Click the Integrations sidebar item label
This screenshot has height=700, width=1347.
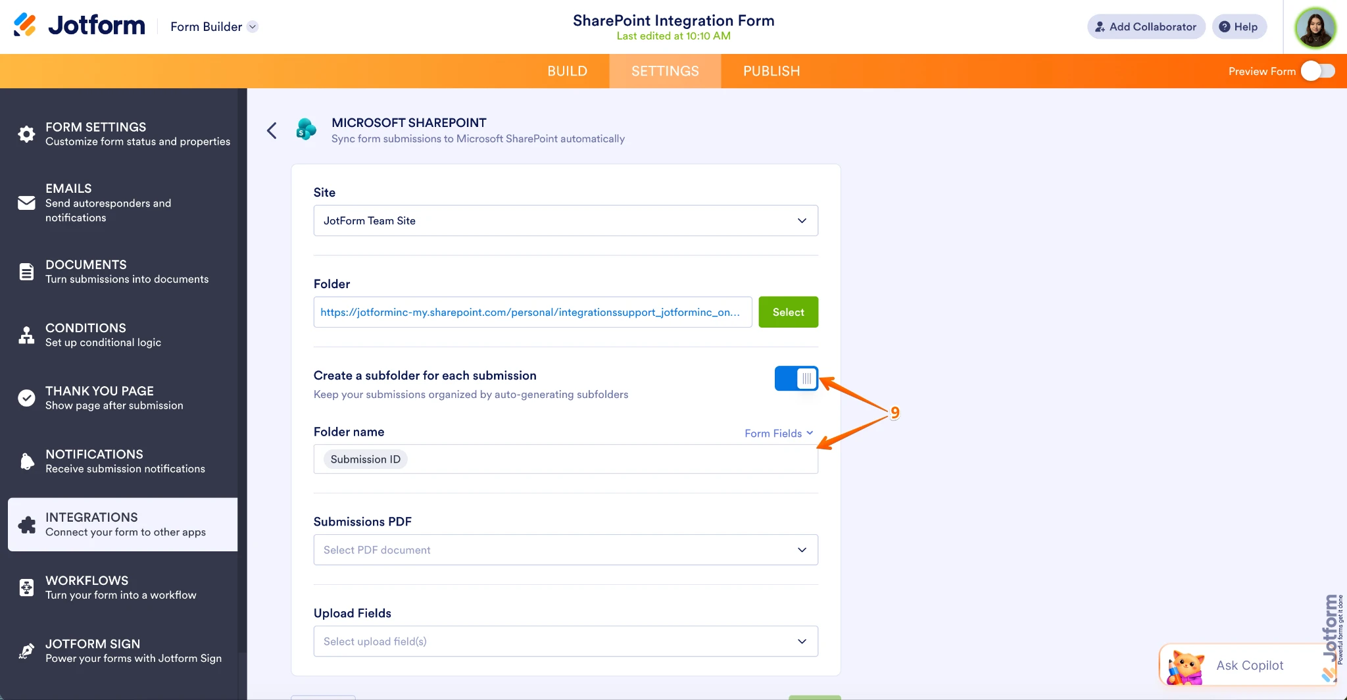coord(91,517)
